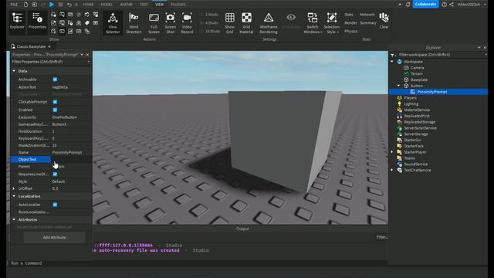Select SoundService in Explorer
The image size is (494, 278).
(415, 164)
